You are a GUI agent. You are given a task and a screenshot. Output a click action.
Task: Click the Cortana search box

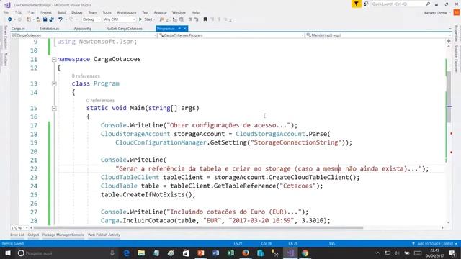pos(66,253)
